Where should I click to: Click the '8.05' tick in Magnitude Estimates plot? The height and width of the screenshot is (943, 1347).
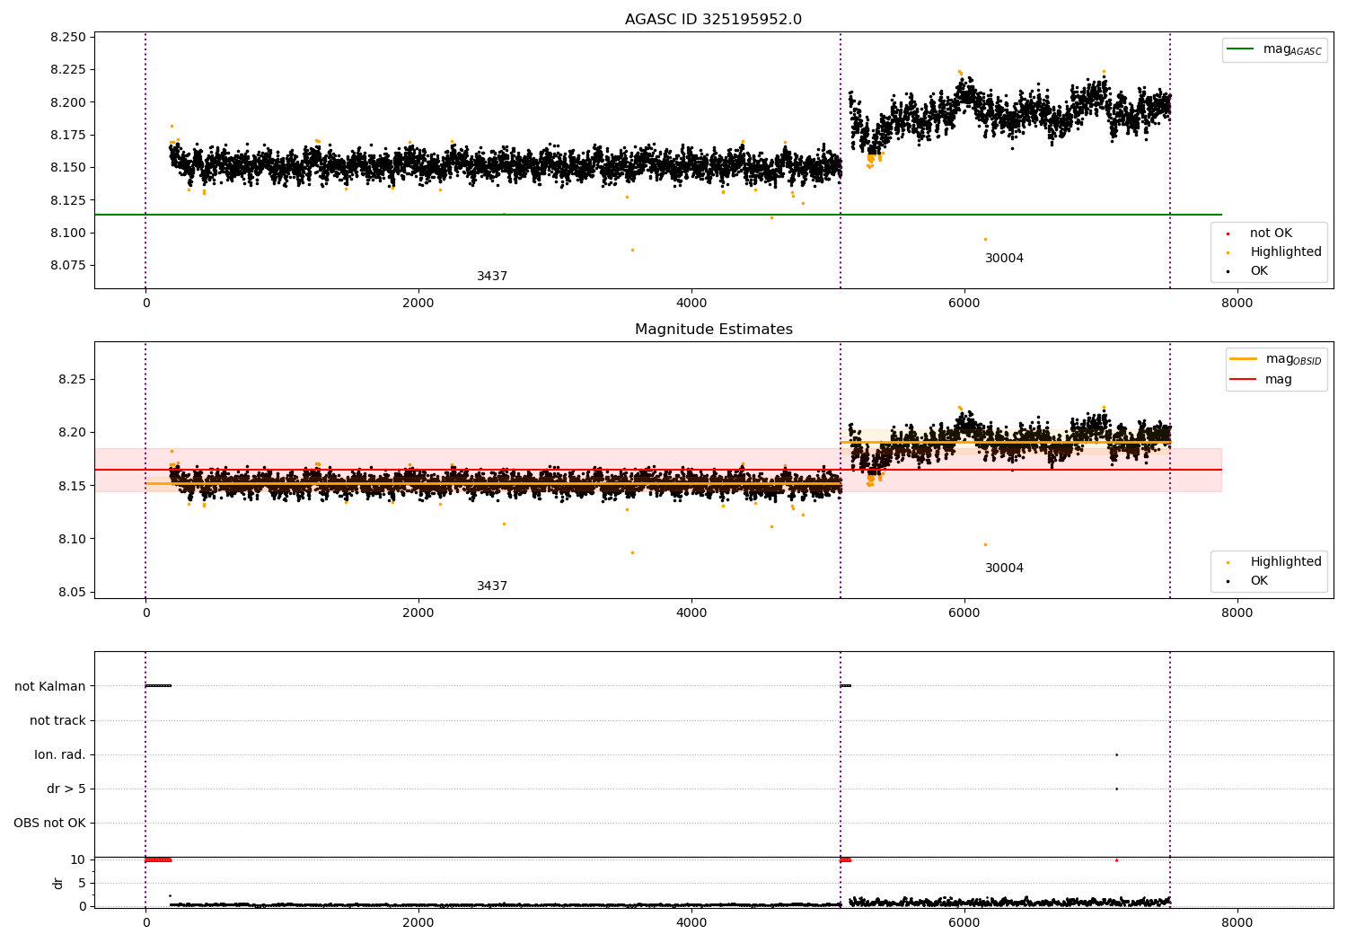tap(72, 593)
